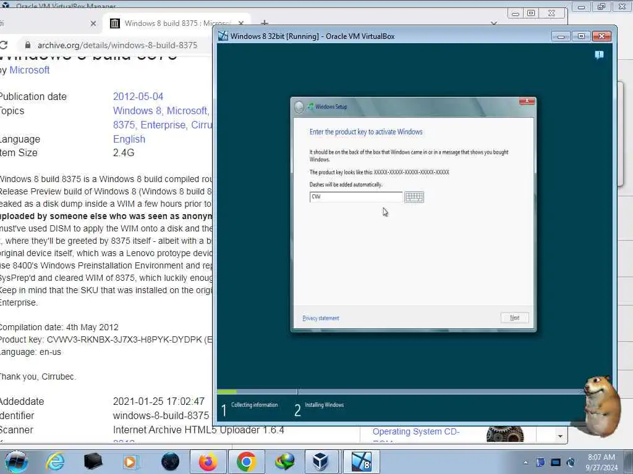Open the 2012-05-04 publication date link
This screenshot has height=474, width=633.
coord(138,97)
